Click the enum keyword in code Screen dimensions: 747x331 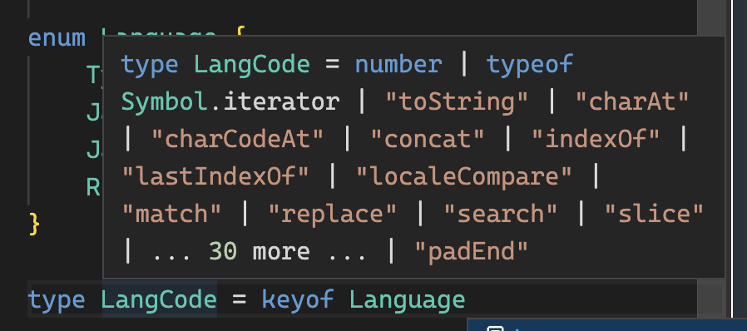[x=57, y=38]
